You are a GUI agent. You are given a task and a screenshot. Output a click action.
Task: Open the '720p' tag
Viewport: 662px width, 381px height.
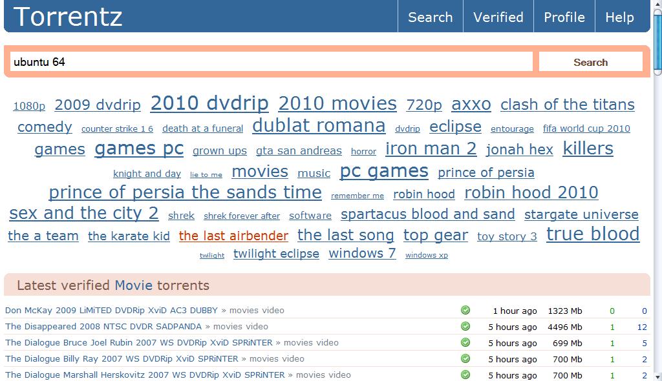[x=424, y=105]
